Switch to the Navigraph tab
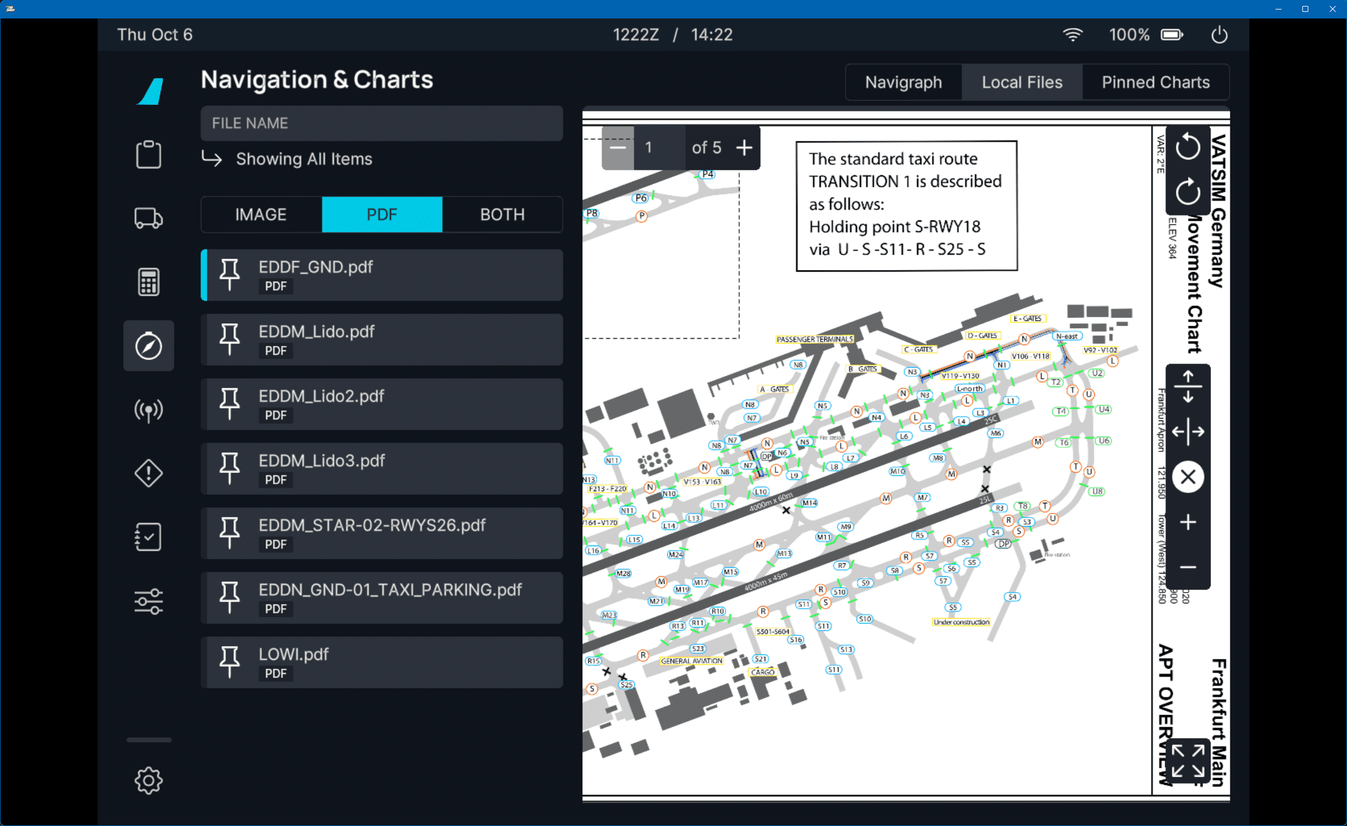The image size is (1347, 826). [903, 82]
